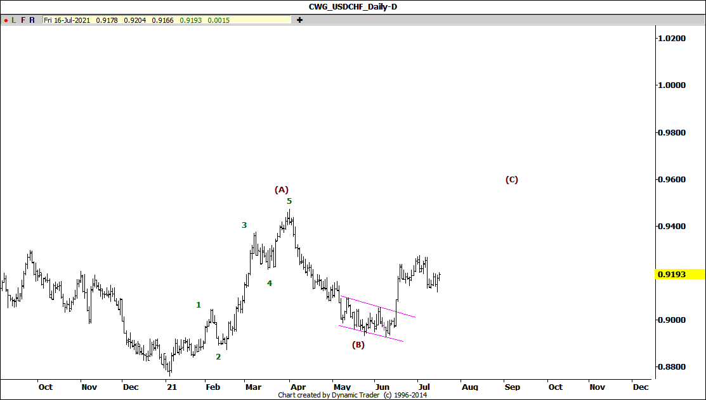Viewport: 706px width, 400px height.
Task: Click the Sep time axis label
Action: 512,387
